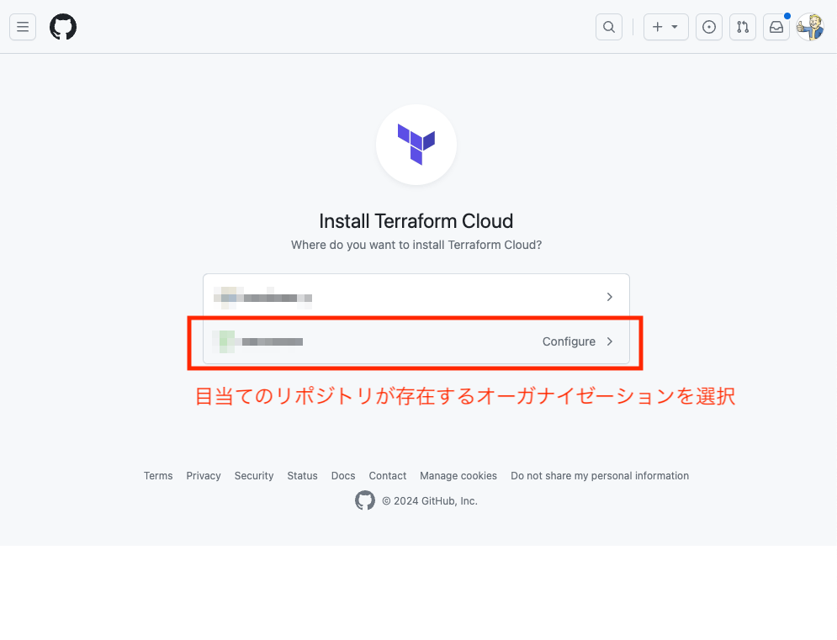Click Manage cookies in footer
The image size is (837, 640).
[x=458, y=476]
